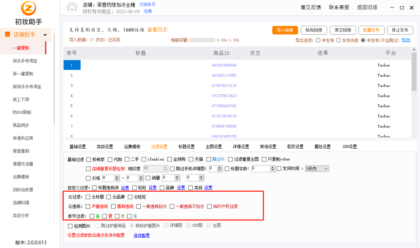This screenshot has width=420, height=248.
Task: Click 设置 link next to 品牌
Action: [181, 188]
